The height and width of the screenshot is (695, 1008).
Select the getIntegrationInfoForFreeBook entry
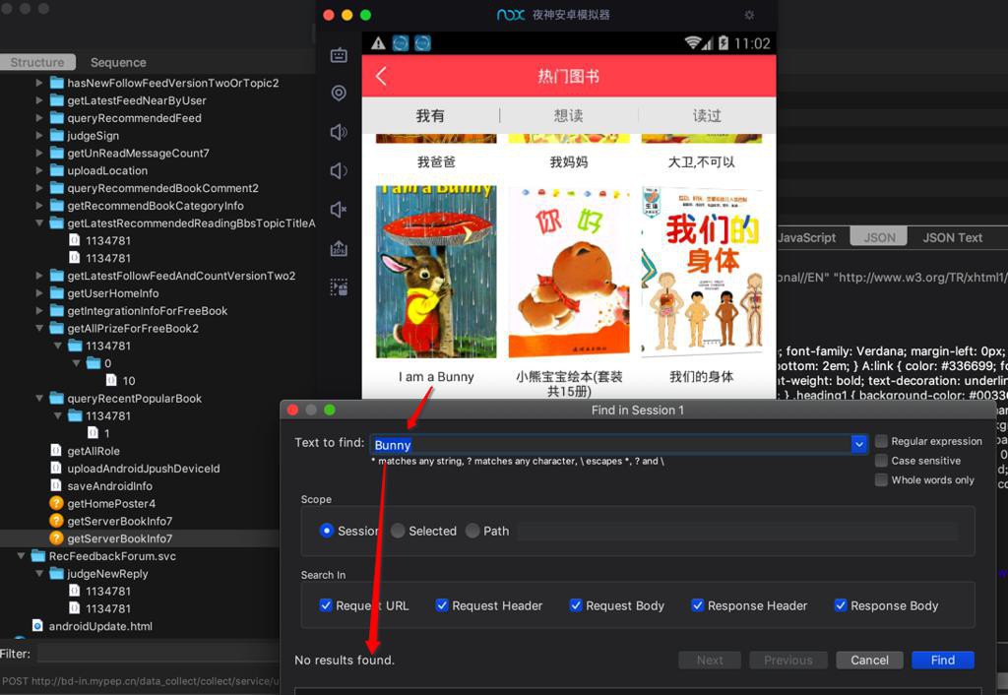point(148,310)
